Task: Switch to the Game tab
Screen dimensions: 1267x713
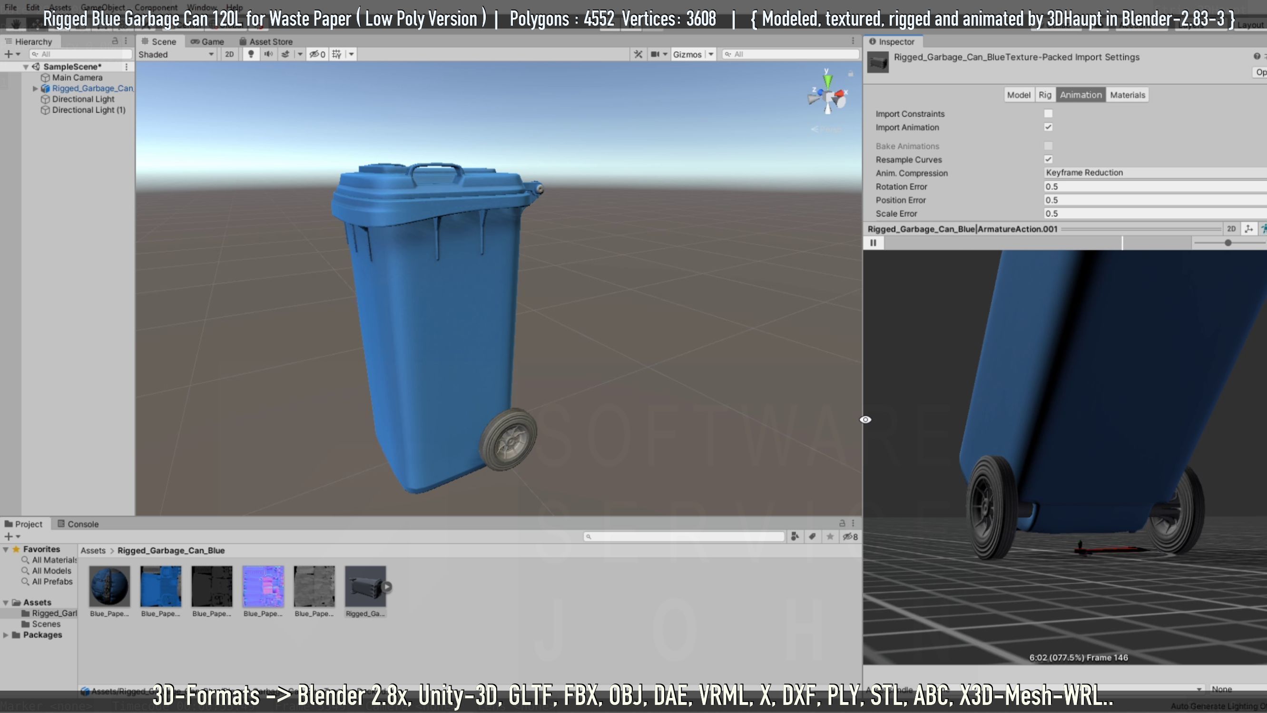Action: [x=207, y=42]
